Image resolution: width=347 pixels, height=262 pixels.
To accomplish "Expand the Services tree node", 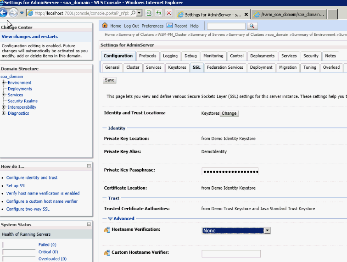I will 3,95.
